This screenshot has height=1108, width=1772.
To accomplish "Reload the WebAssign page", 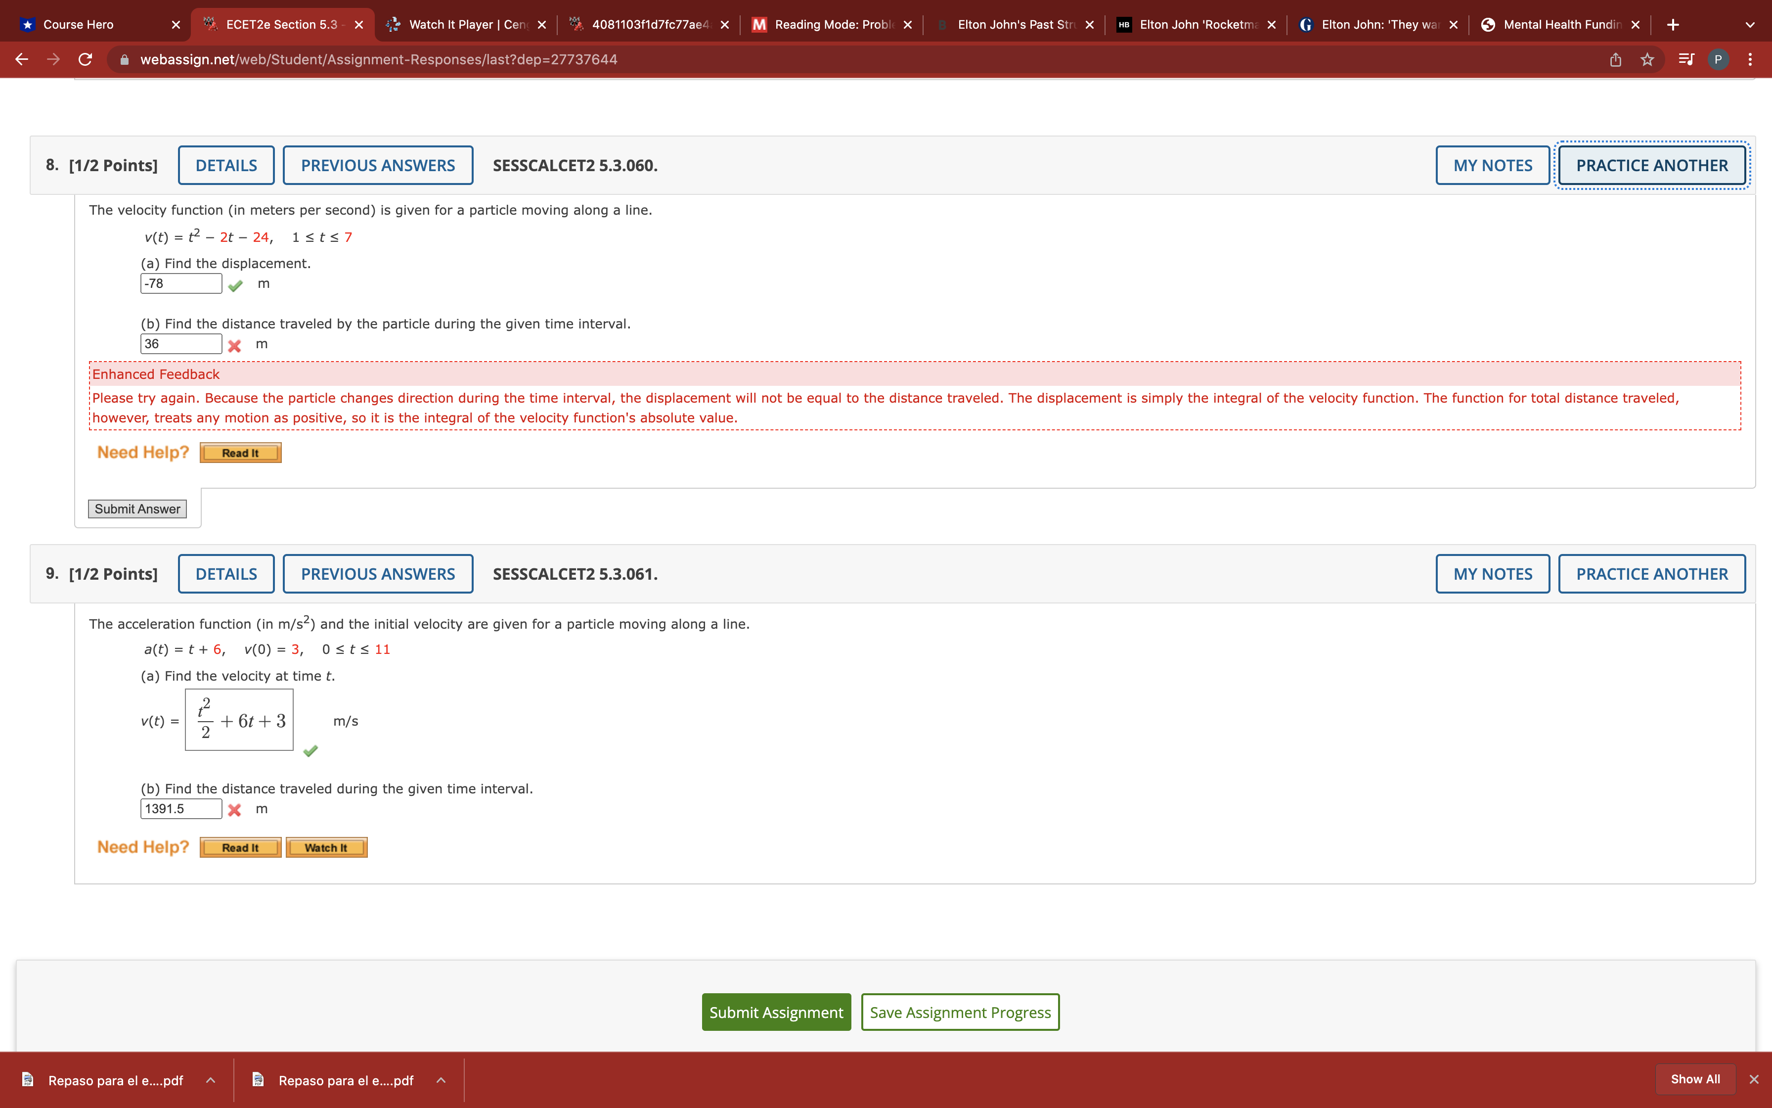I will 86,59.
